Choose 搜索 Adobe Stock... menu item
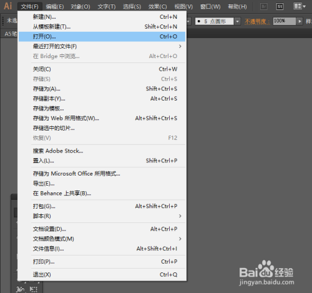The image size is (312, 293). click(102, 151)
